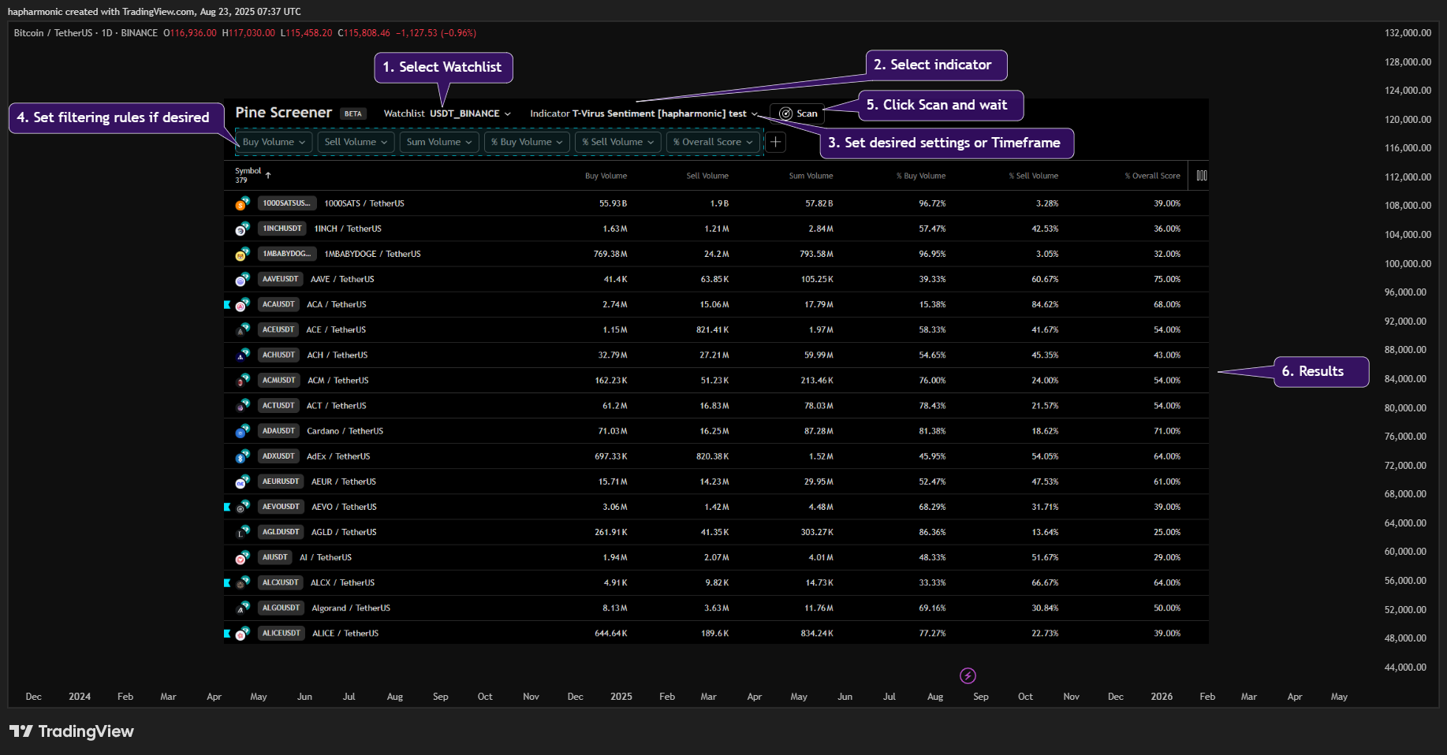
Task: Click the ACEUSDT ticker tag
Action: coord(278,329)
